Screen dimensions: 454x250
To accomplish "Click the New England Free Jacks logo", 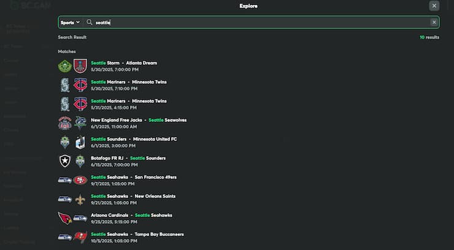I will [x=65, y=123].
